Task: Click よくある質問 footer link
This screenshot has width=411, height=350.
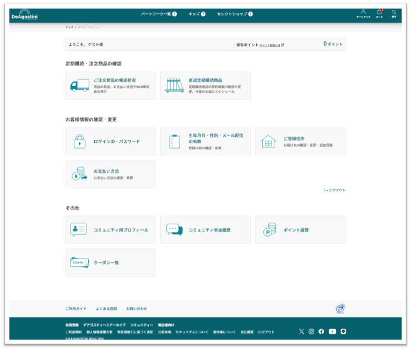Action: pyautogui.click(x=106, y=309)
